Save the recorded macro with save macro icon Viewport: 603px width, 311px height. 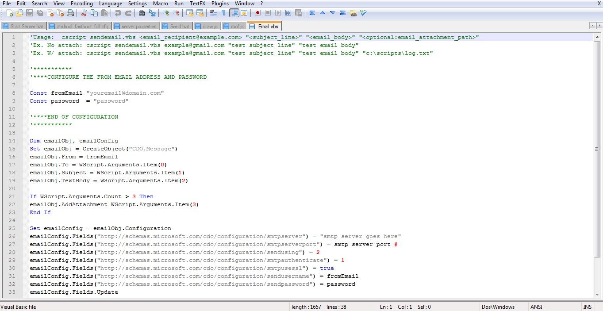click(299, 13)
